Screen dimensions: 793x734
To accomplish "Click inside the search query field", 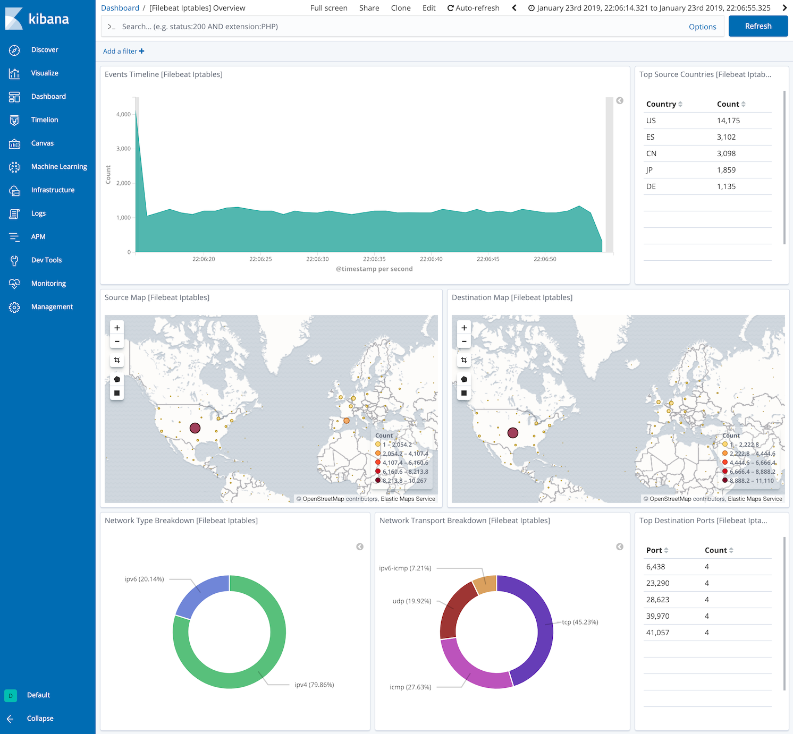I will (372, 26).
